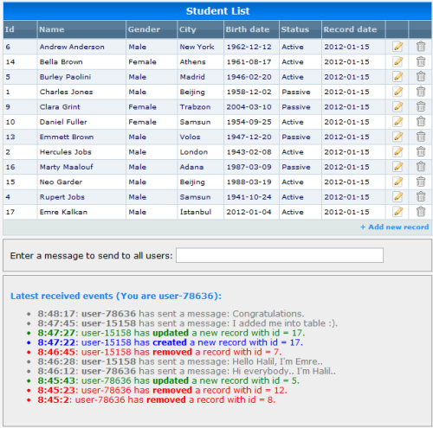Focus the message to all users field
433x428 pixels.
(x=280, y=255)
